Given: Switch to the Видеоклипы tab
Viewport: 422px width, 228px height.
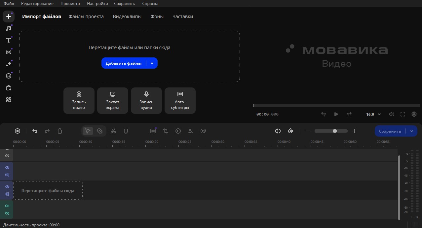Looking at the screenshot, I should click(127, 16).
